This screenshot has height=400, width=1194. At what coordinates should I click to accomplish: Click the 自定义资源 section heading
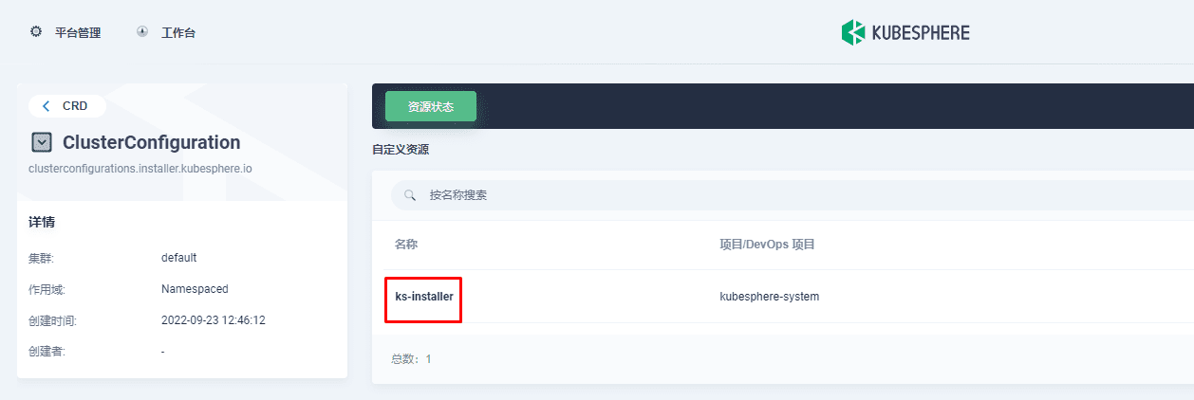pyautogui.click(x=401, y=149)
